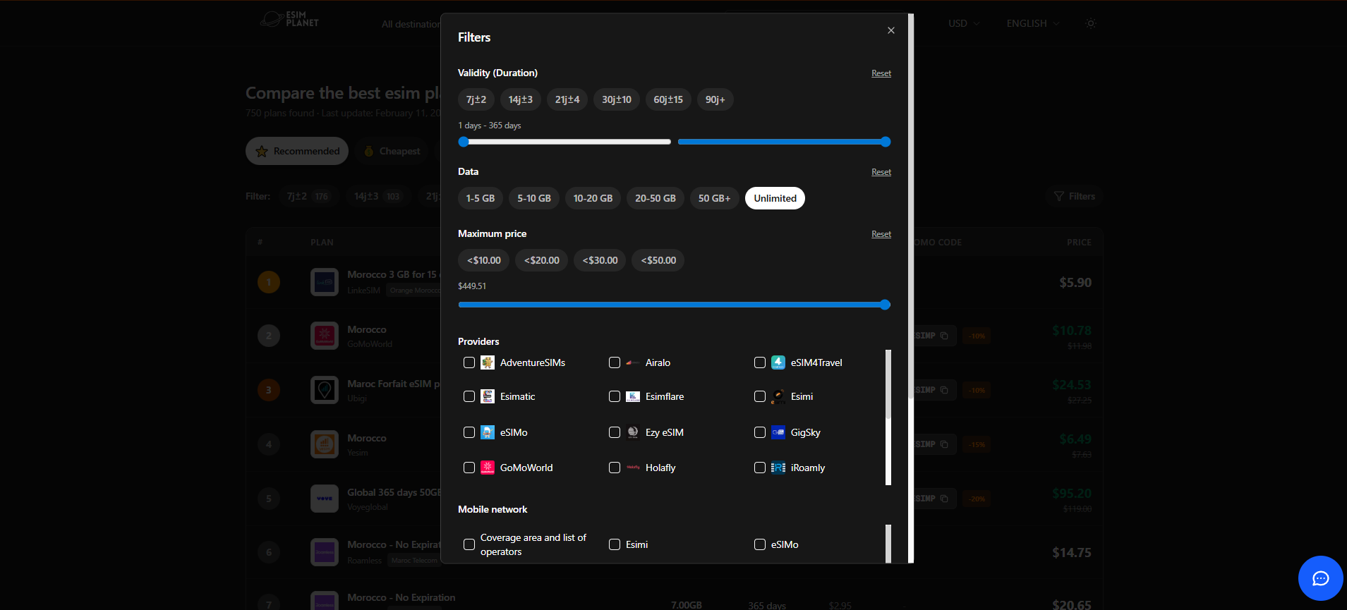Click the Ezy eSIM provider logo
This screenshot has height=610, width=1347.
point(633,432)
